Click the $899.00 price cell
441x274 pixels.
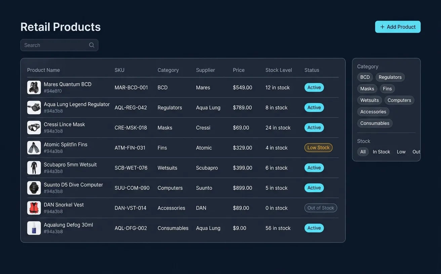pos(242,188)
